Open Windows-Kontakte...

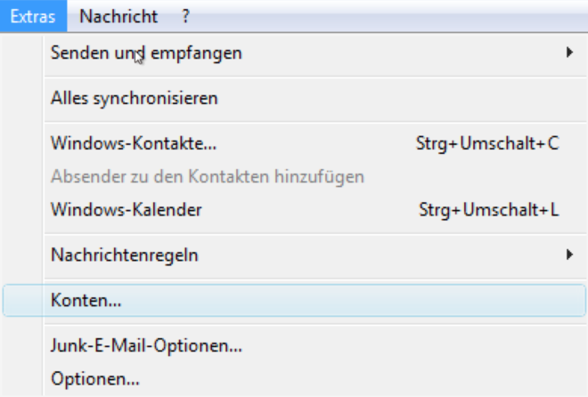coord(134,142)
